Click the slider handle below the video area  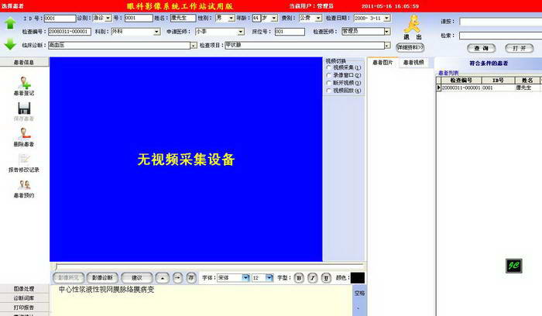pyautogui.click(x=55, y=266)
